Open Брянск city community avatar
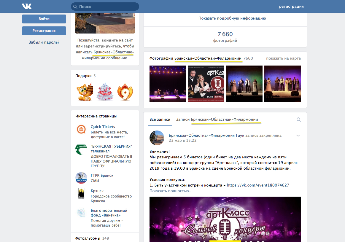345x242 pixels. tap(81, 193)
